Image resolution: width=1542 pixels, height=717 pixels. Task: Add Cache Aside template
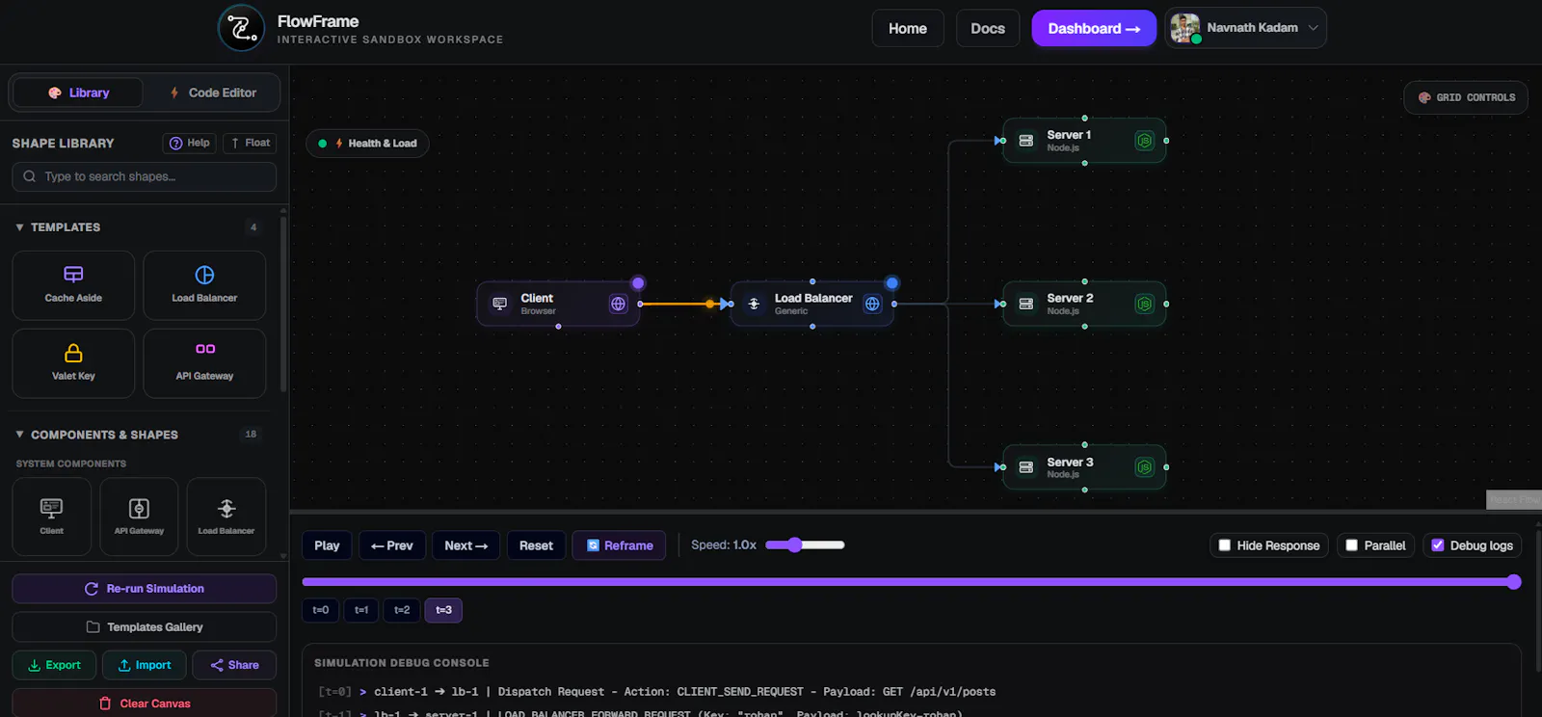coord(73,285)
